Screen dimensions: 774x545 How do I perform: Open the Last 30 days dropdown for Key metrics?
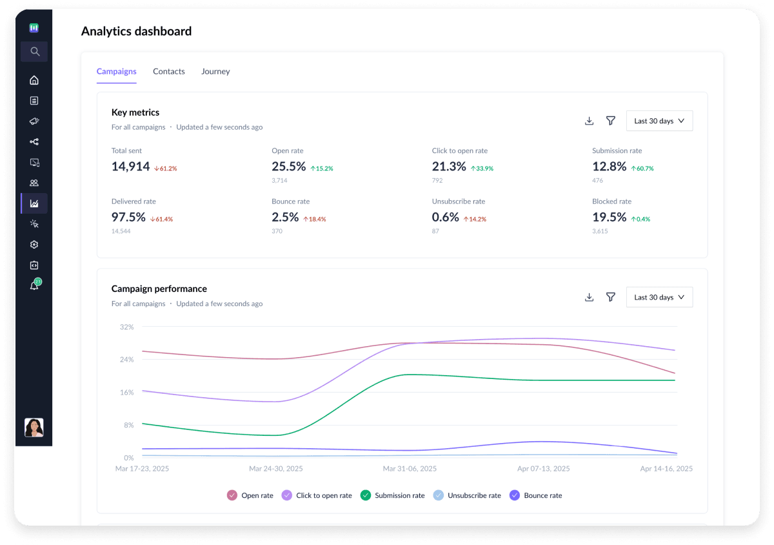[659, 120]
